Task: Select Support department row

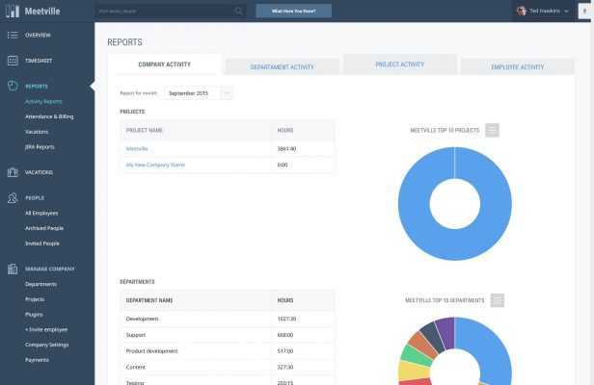Action: (x=228, y=335)
